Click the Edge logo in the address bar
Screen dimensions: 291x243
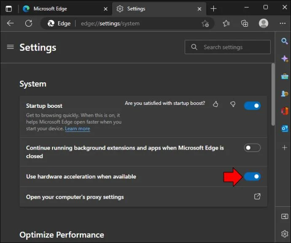pos(51,23)
